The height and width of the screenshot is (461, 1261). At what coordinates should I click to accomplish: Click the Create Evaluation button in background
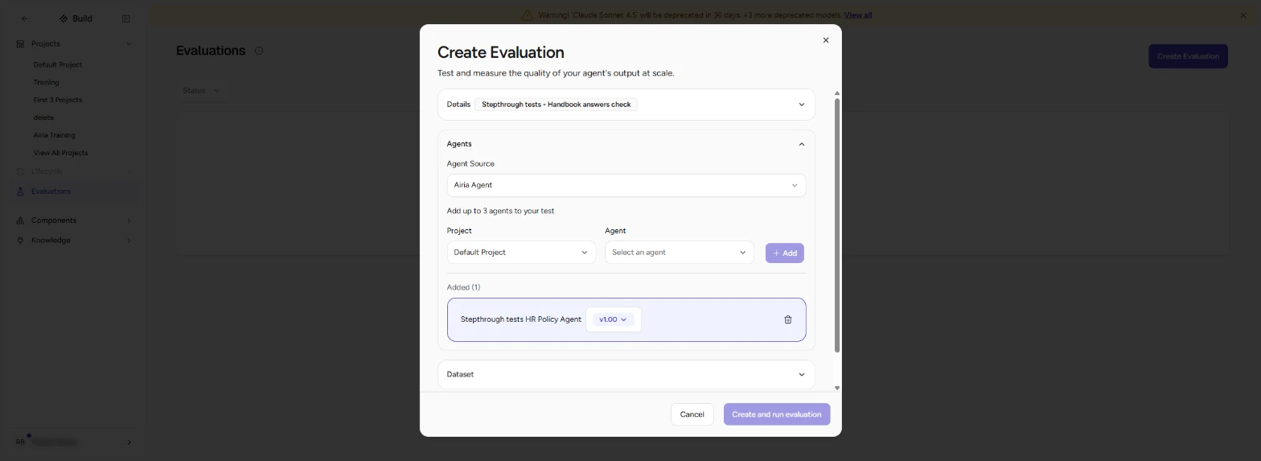coord(1188,56)
